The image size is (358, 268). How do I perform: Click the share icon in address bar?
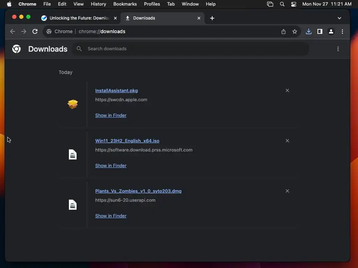pyautogui.click(x=283, y=31)
